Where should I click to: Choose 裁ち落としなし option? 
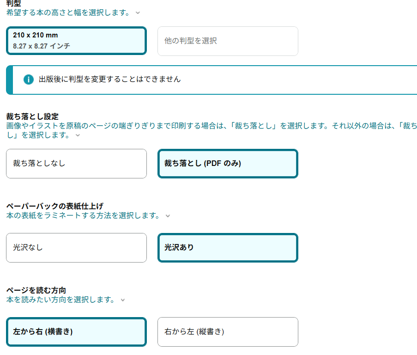pyautogui.click(x=76, y=164)
